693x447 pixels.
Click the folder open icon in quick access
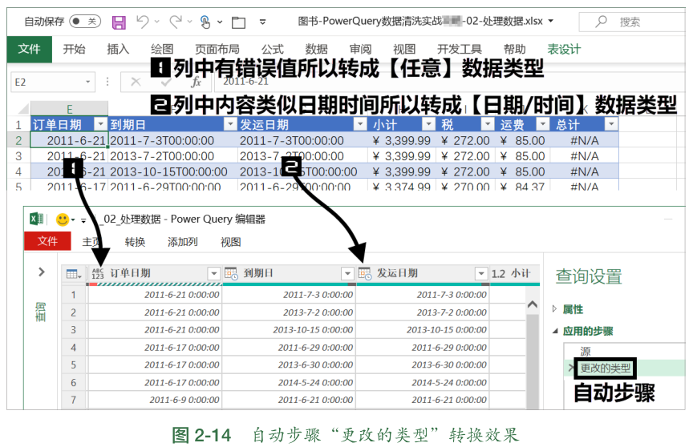(239, 22)
